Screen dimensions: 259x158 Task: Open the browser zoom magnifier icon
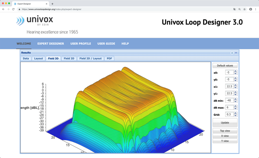[x=240, y=9]
